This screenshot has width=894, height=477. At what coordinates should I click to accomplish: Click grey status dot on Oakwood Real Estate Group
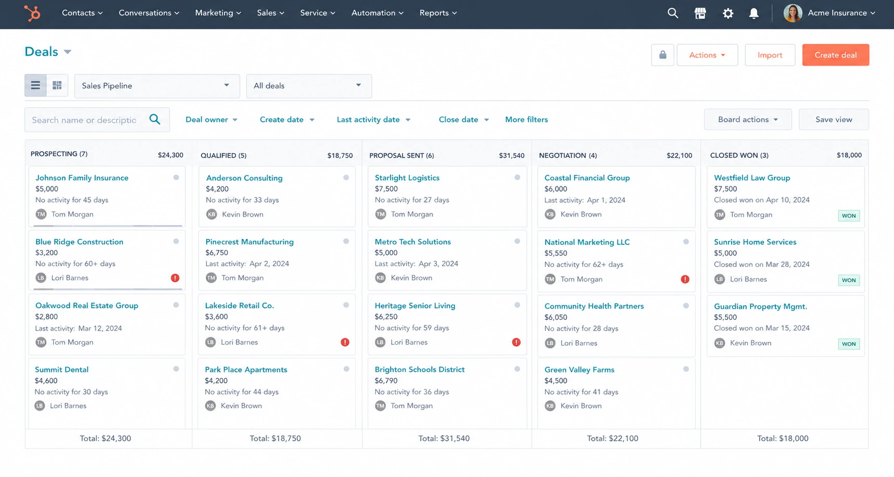pyautogui.click(x=176, y=305)
